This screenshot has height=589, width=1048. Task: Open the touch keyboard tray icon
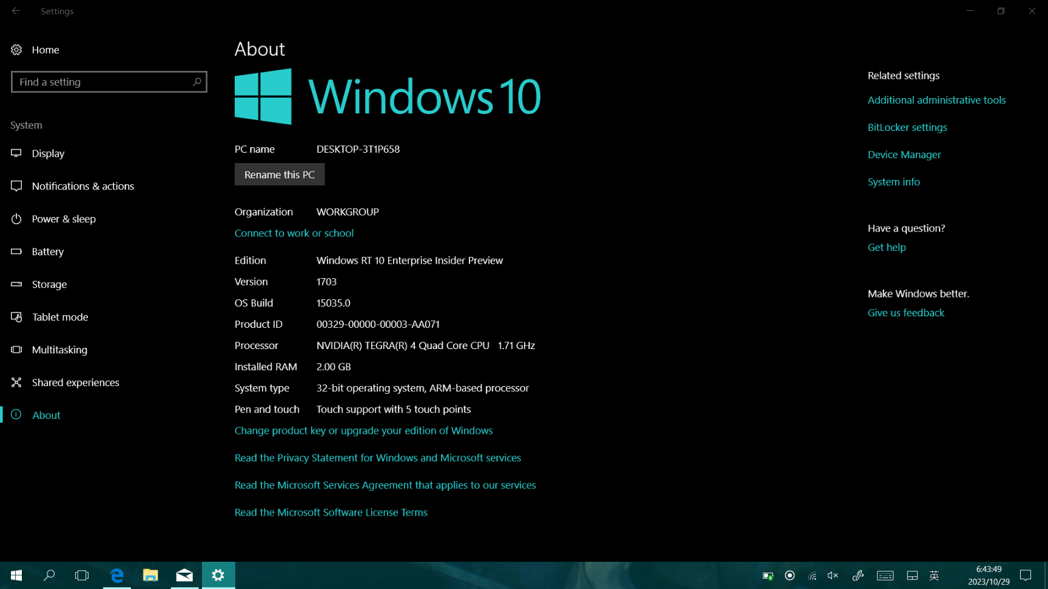[x=885, y=576]
